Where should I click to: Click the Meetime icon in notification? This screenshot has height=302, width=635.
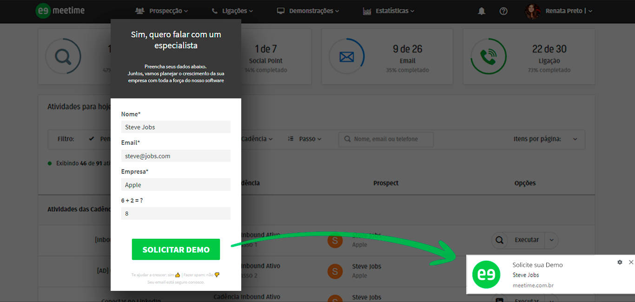(x=486, y=275)
